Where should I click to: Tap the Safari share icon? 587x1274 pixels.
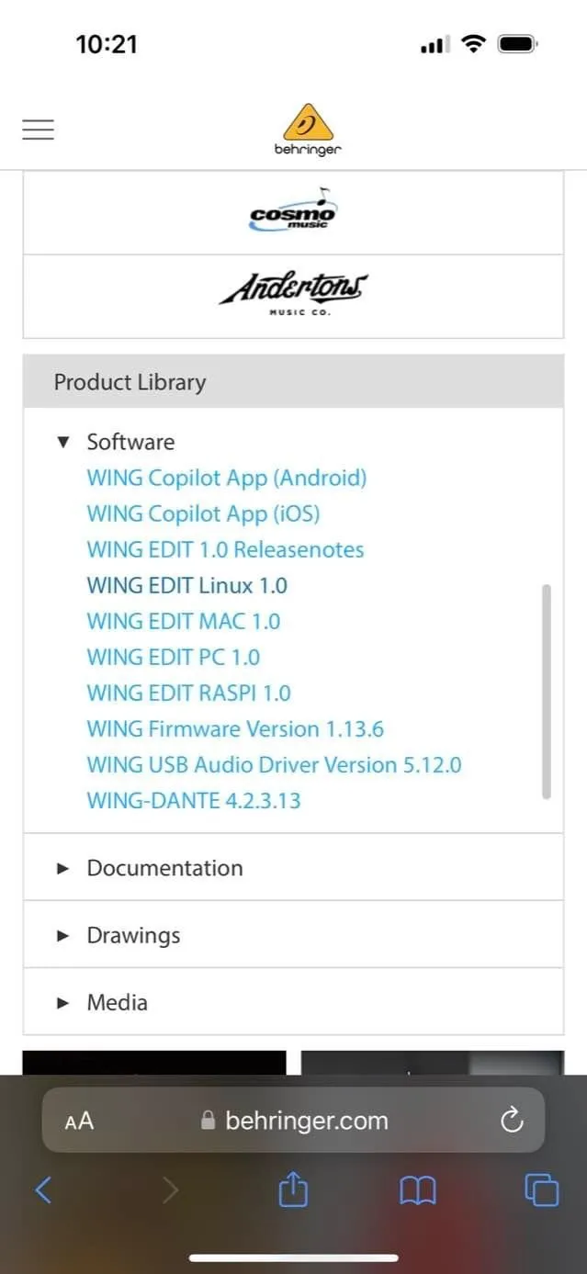click(293, 1190)
